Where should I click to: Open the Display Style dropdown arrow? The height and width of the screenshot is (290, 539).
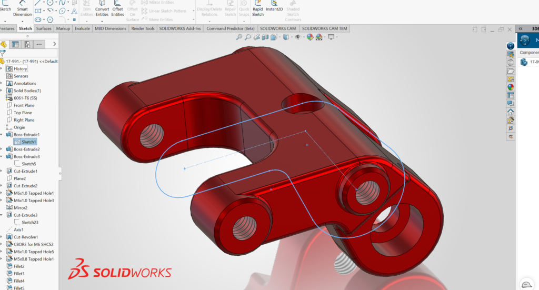tap(292, 37)
